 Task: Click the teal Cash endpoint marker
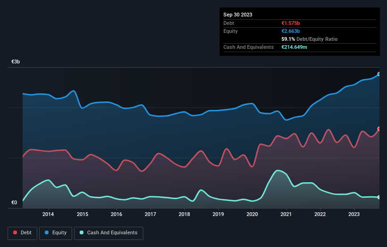(x=379, y=197)
